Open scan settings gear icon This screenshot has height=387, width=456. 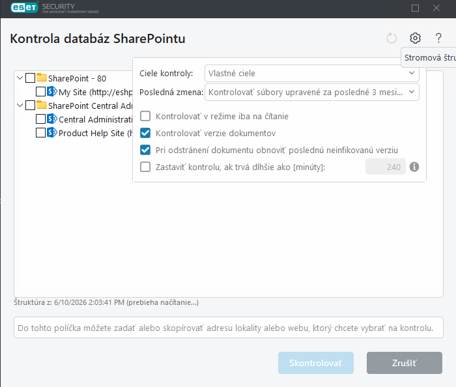click(x=415, y=38)
